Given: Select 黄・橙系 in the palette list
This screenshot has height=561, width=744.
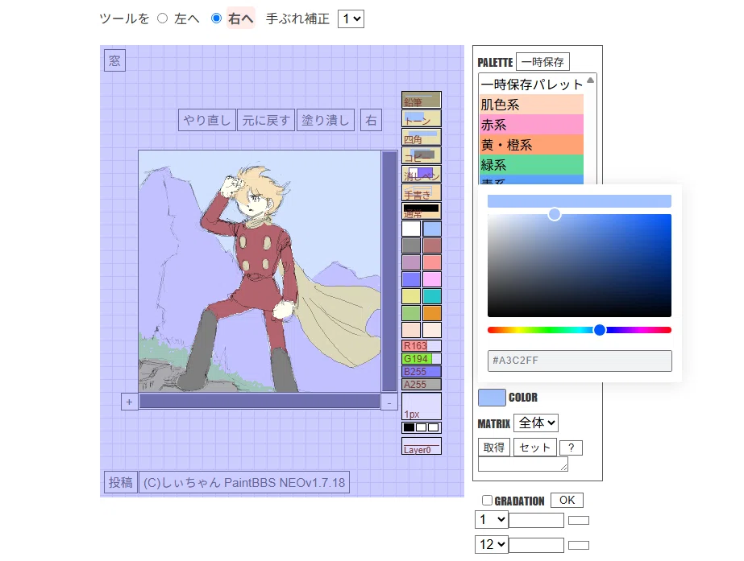Looking at the screenshot, I should [531, 145].
